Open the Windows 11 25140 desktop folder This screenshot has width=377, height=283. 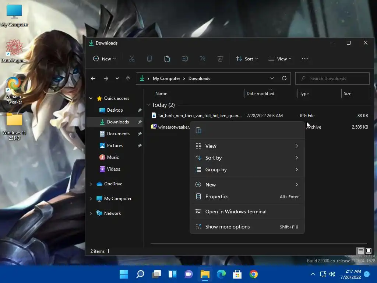pos(14,127)
